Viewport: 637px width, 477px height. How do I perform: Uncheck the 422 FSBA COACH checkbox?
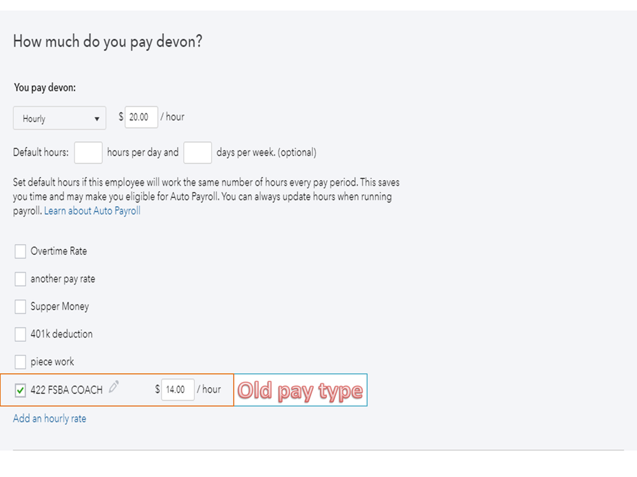tap(20, 390)
